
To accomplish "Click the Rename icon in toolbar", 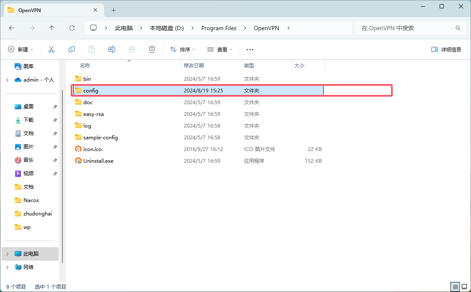I will [x=112, y=49].
